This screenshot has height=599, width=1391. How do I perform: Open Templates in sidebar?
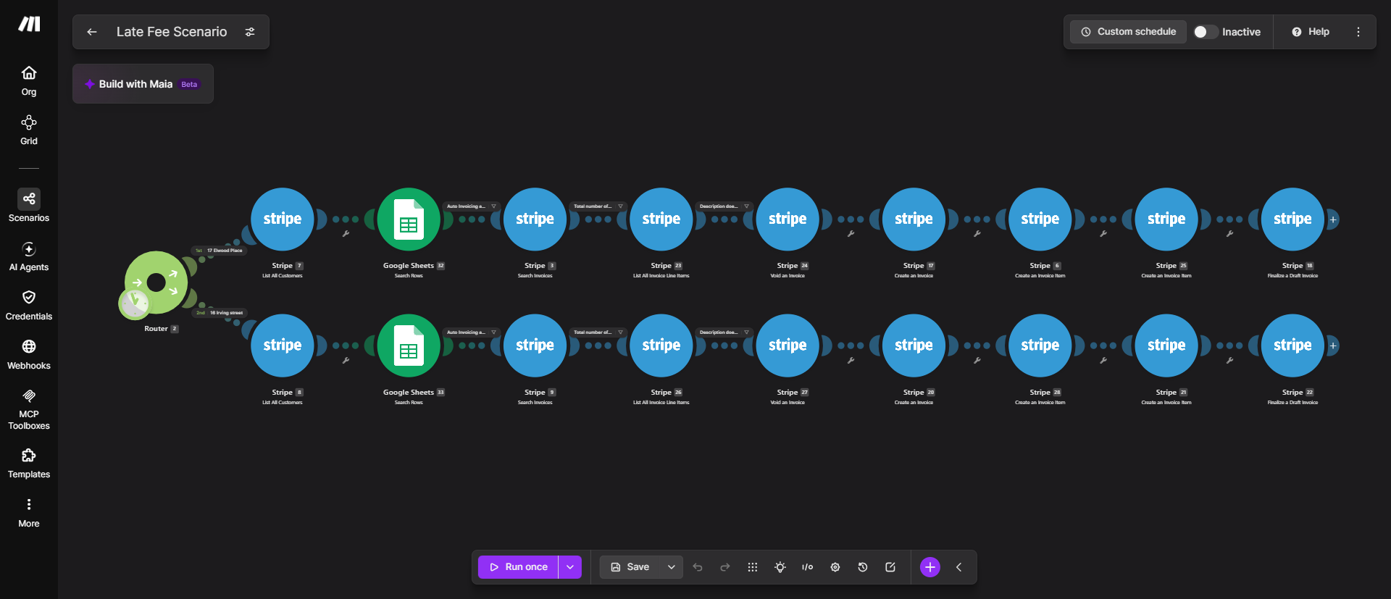tap(29, 464)
